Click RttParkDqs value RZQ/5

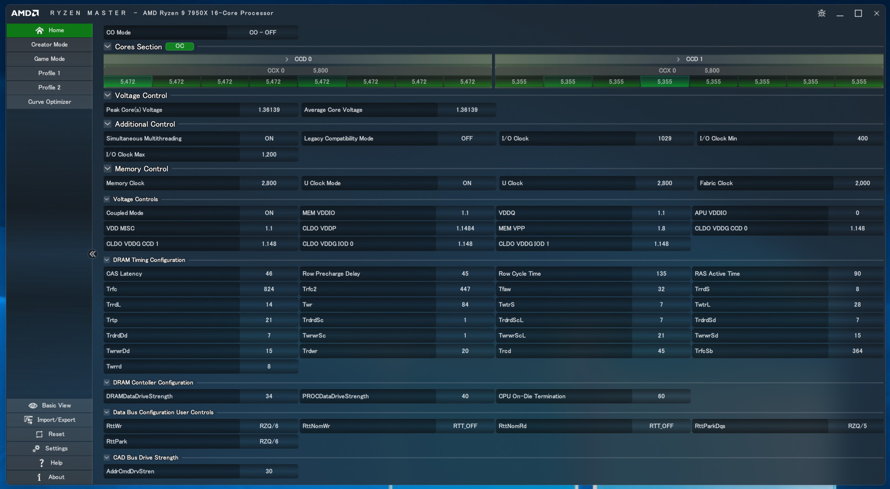tap(856, 426)
